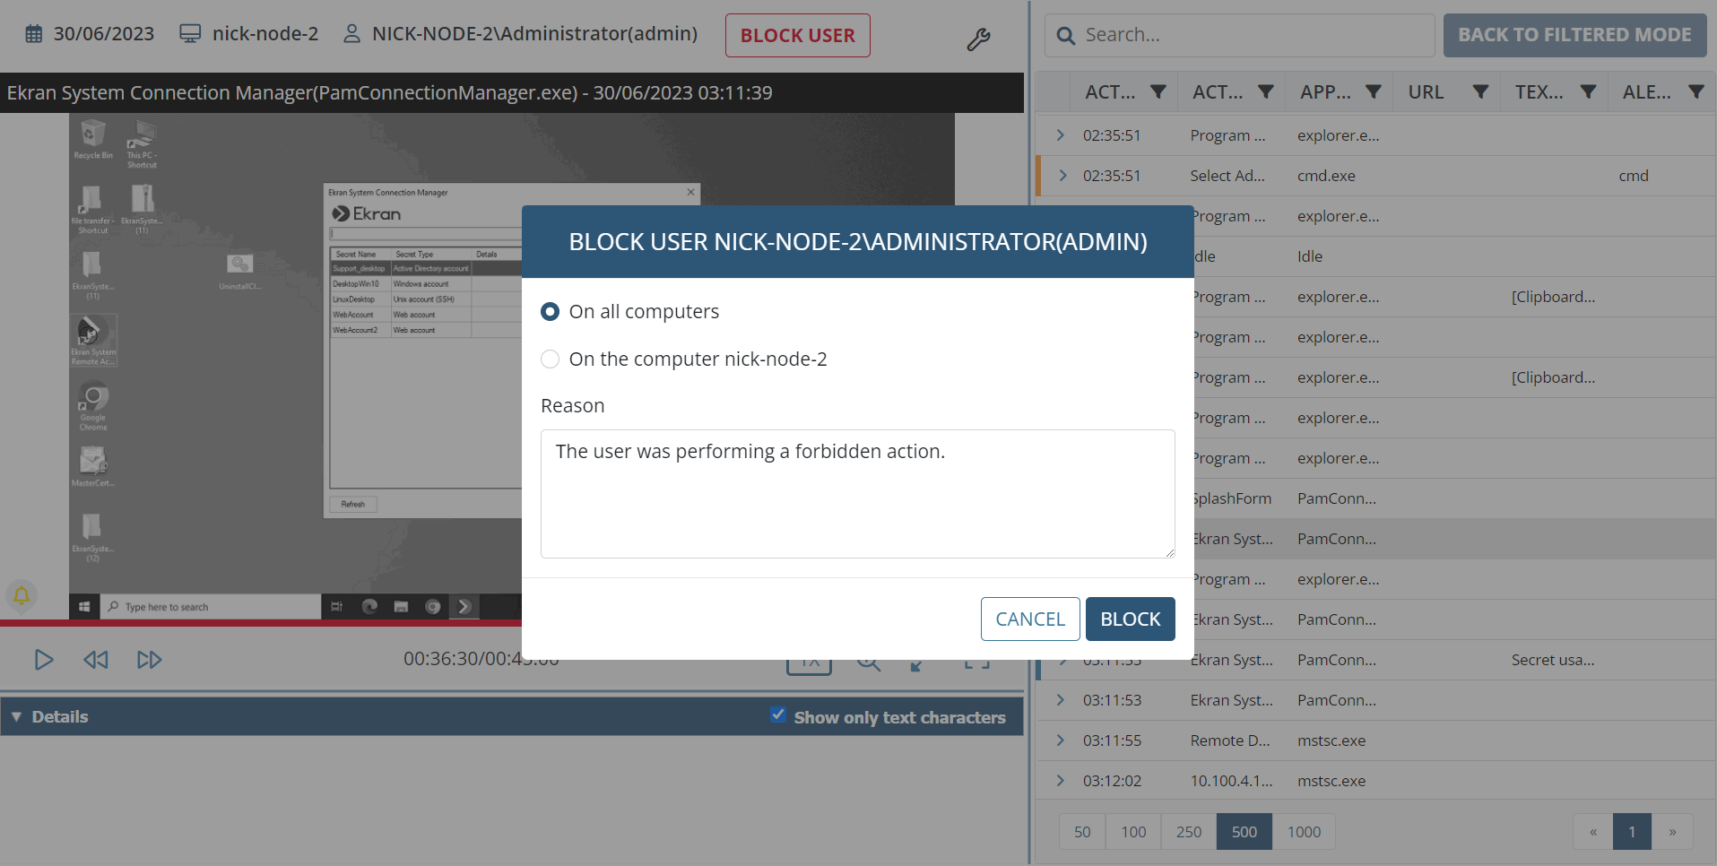Viewport: 1717px width, 866px height.
Task: Open the URL column filter icon
Action: click(1480, 92)
